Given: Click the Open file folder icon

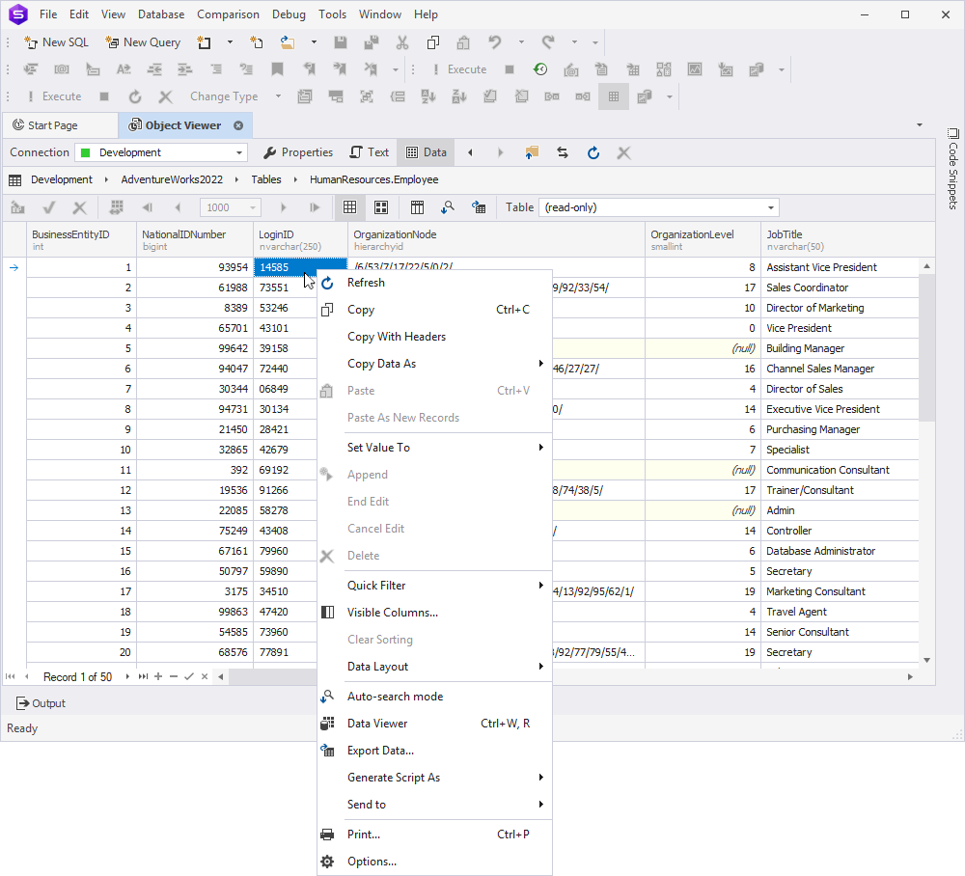Looking at the screenshot, I should pyautogui.click(x=288, y=42).
